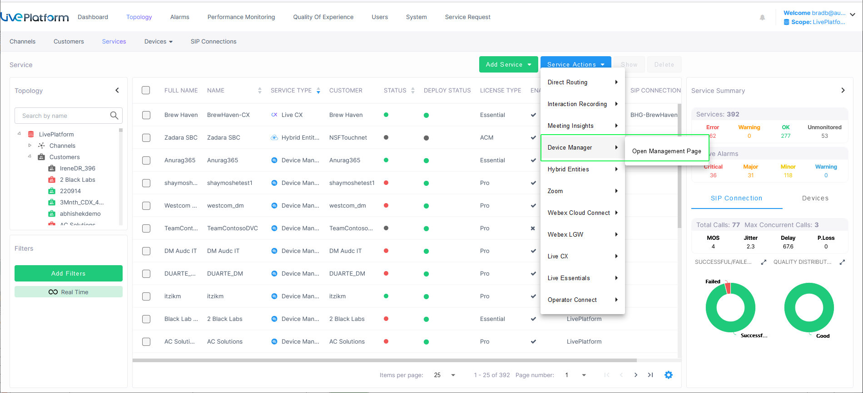The height and width of the screenshot is (393, 863).
Task: Check the Brew Haven row checkbox
Action: (x=146, y=115)
